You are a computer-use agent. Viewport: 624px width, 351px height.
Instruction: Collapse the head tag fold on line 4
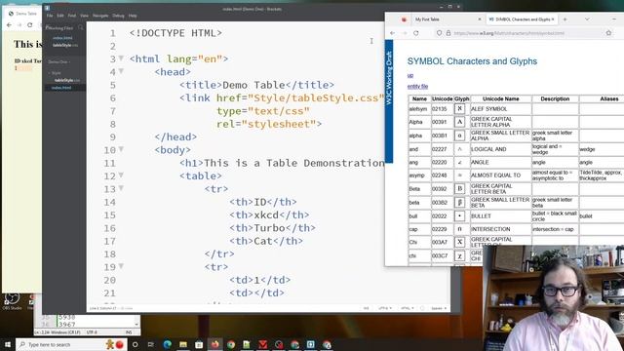tap(121, 71)
